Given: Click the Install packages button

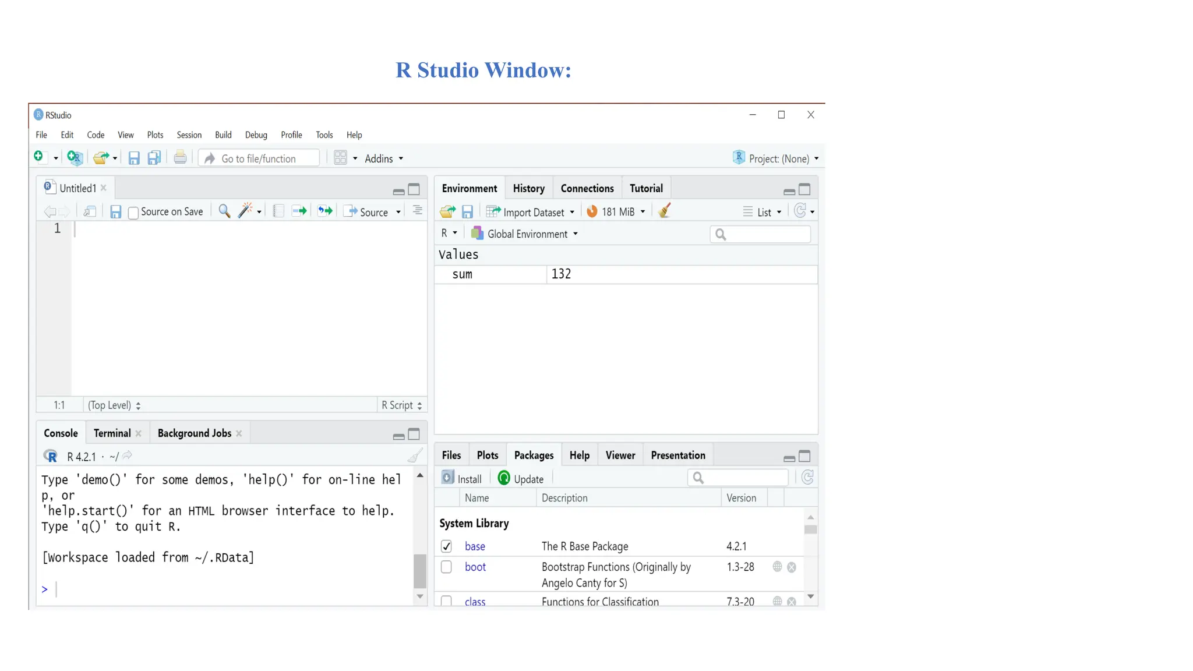Looking at the screenshot, I should (462, 478).
